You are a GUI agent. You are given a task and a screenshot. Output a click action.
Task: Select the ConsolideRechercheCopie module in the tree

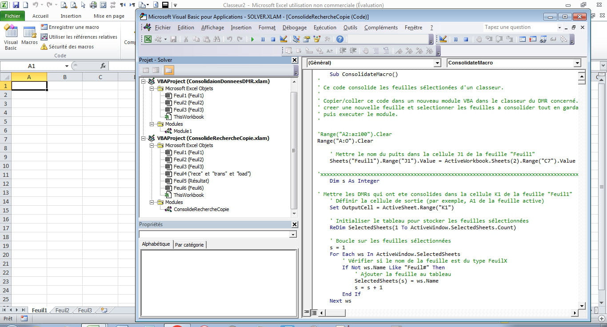[201, 209]
